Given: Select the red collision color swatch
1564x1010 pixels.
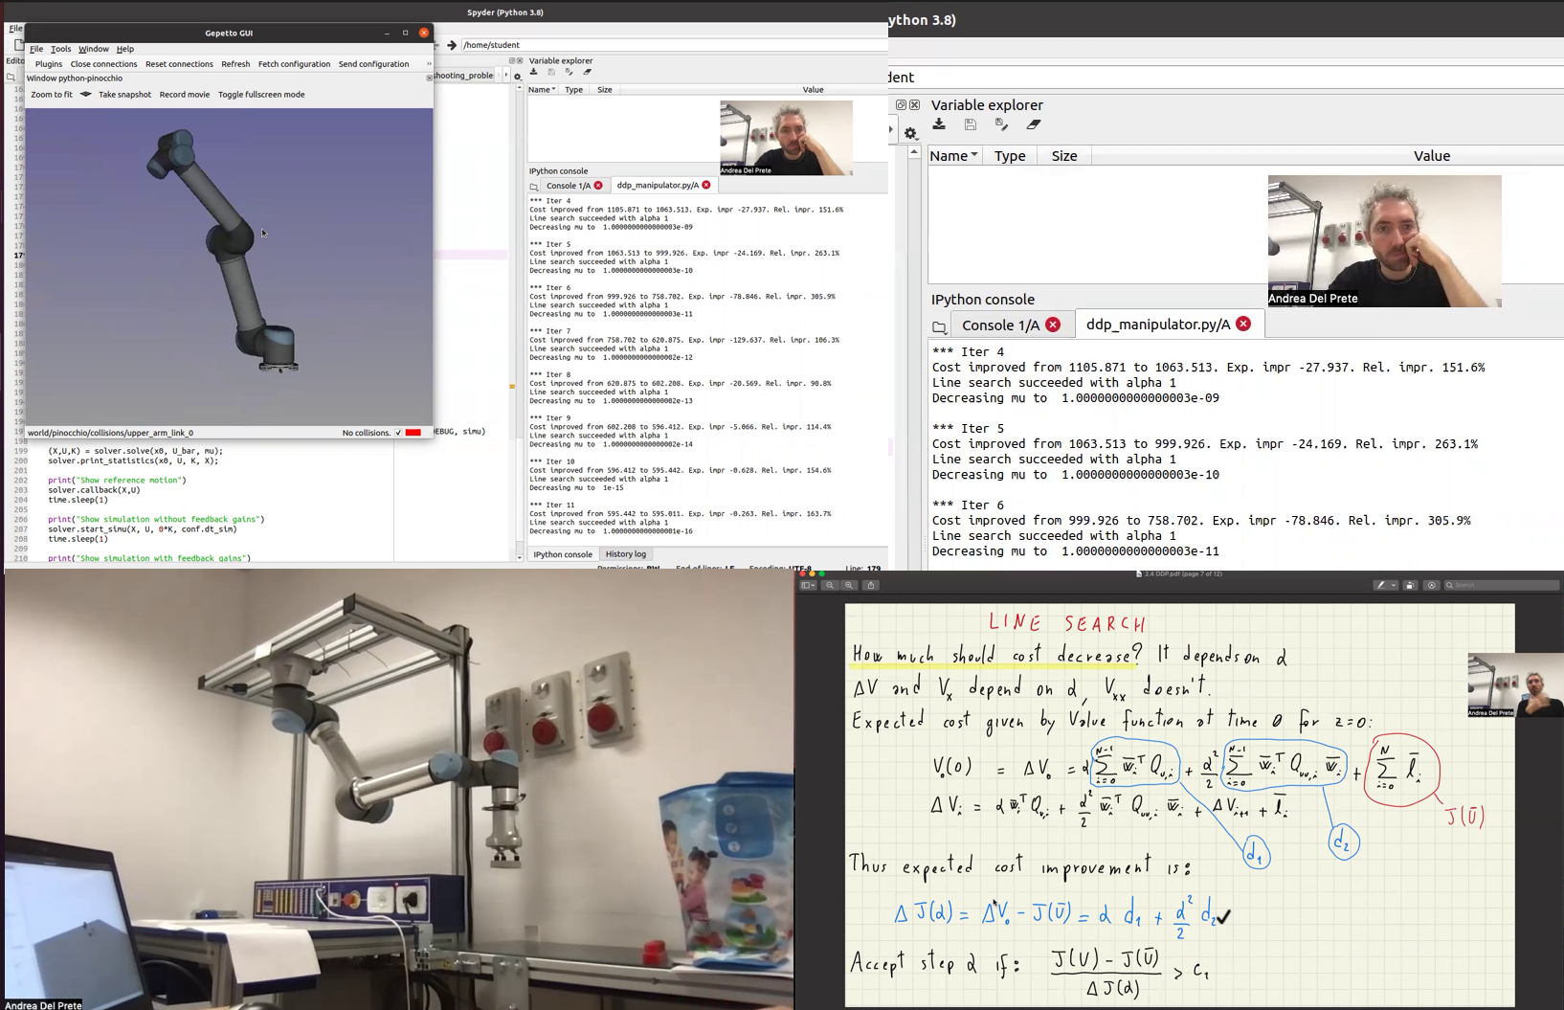Looking at the screenshot, I should pos(413,433).
